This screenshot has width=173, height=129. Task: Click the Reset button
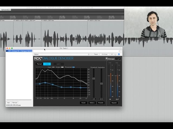click(84, 103)
